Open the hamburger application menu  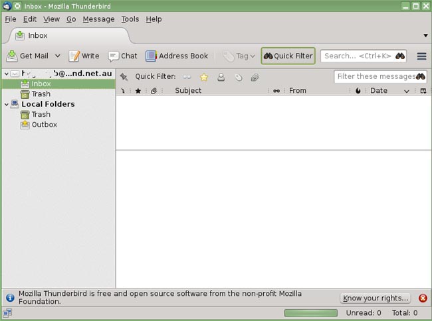[x=421, y=56]
